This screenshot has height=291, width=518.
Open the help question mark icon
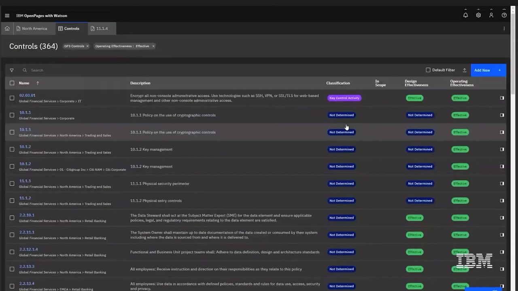pos(504,15)
